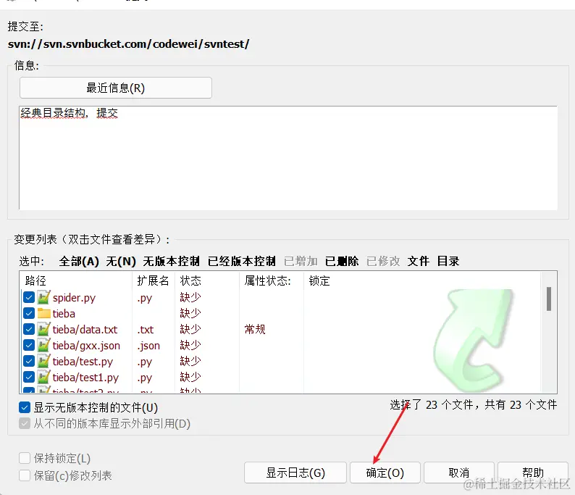The image size is (575, 495).
Task: Click the .txt extension cell
Action: point(146,330)
